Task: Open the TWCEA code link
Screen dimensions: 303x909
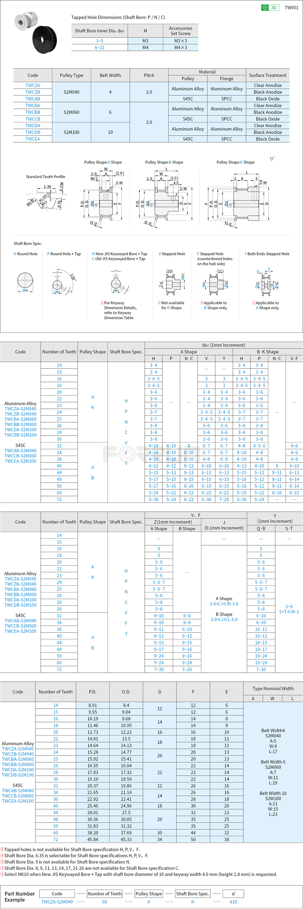Action: click(33, 139)
